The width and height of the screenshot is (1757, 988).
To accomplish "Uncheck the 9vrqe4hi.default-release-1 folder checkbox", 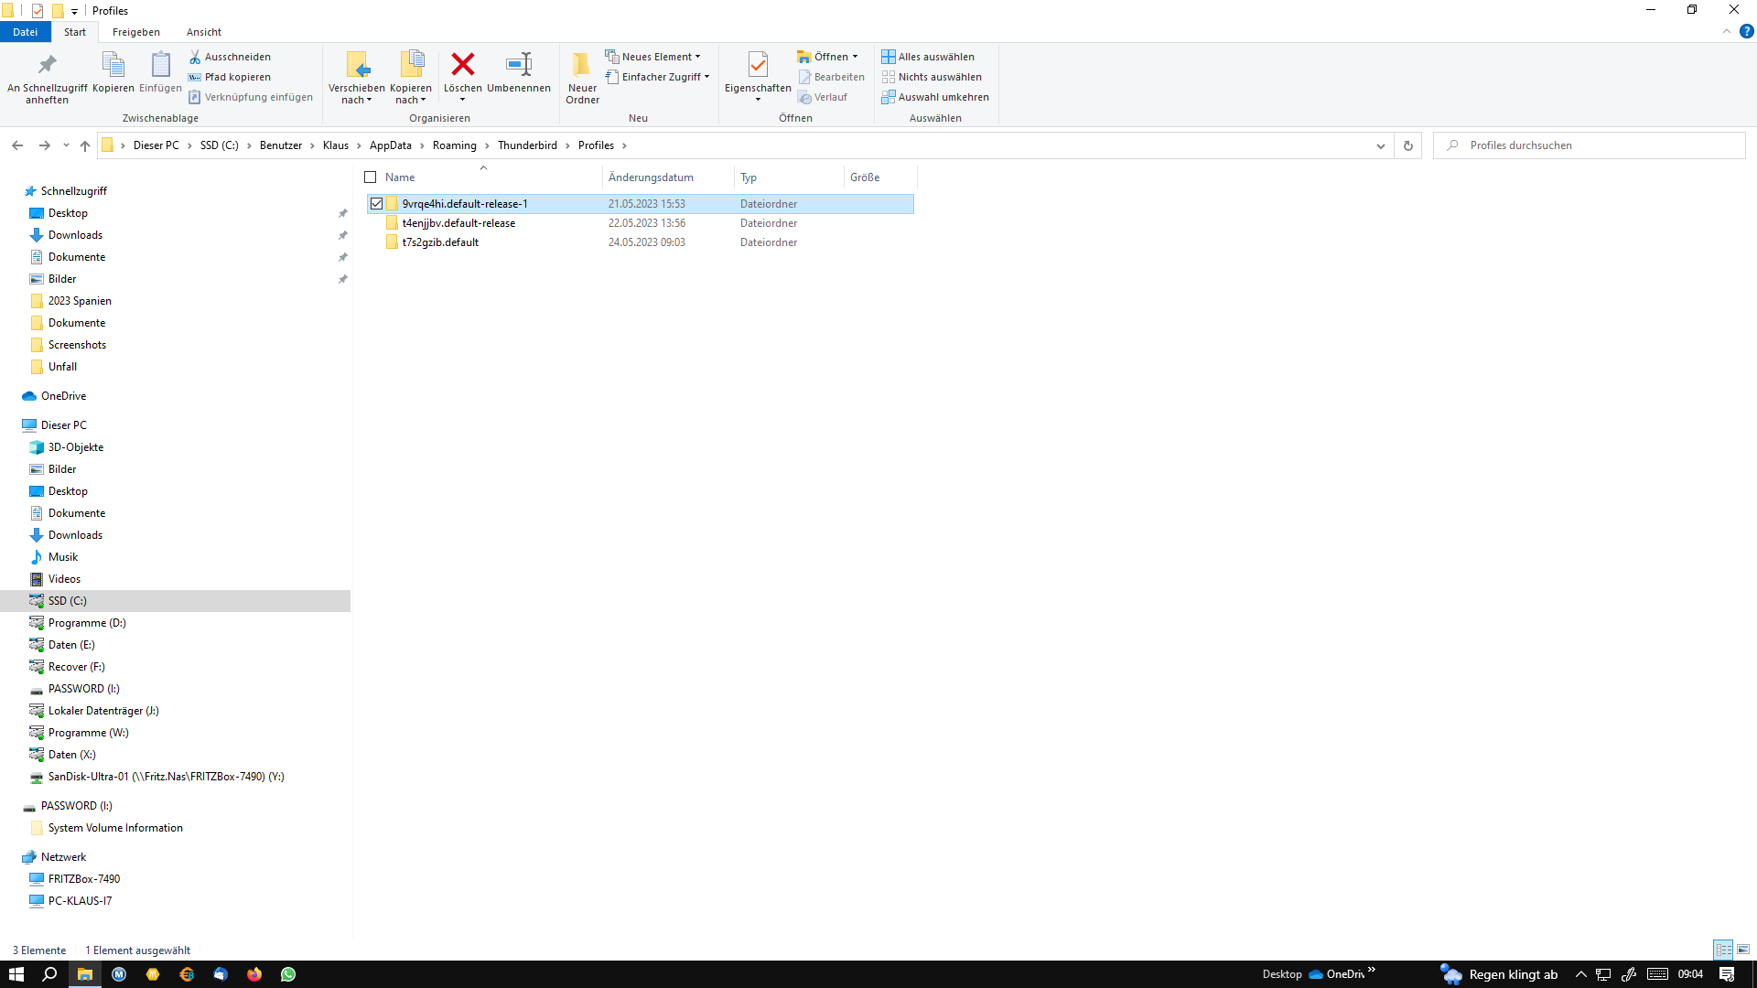I will [x=376, y=204].
